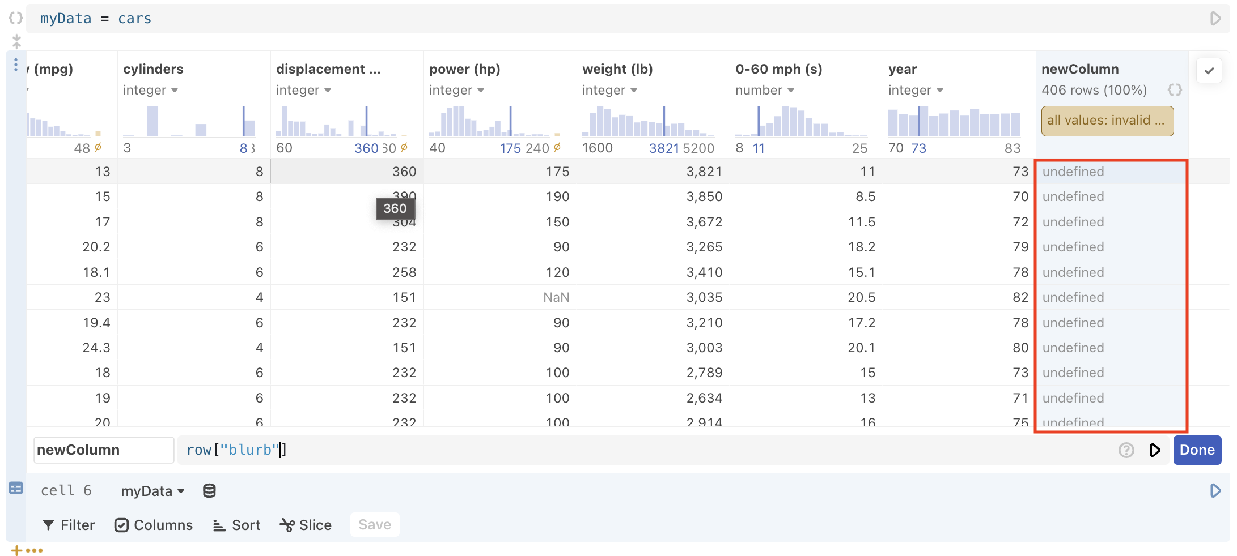Click the Done button
1237x556 pixels.
(1197, 450)
